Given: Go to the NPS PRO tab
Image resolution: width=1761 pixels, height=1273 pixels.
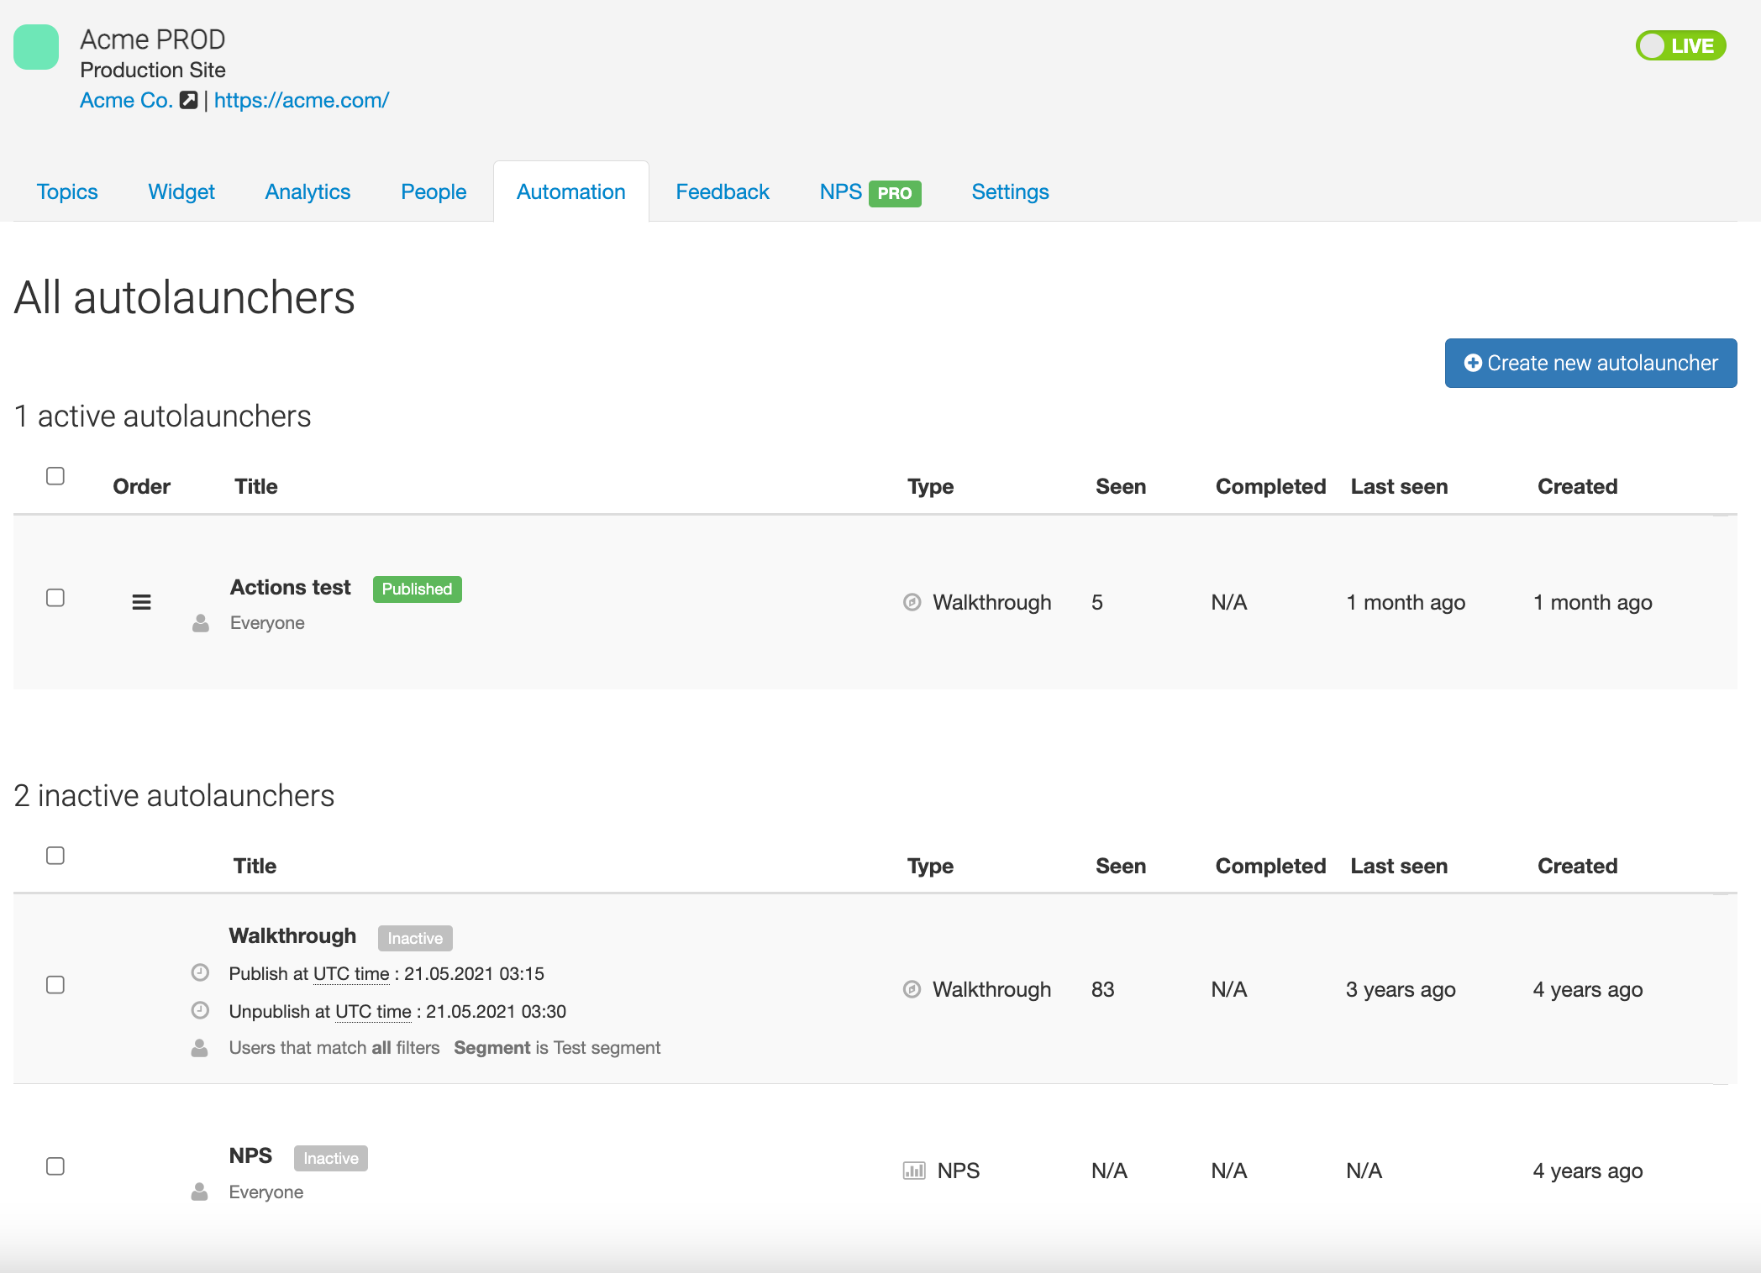Looking at the screenshot, I should click(870, 192).
